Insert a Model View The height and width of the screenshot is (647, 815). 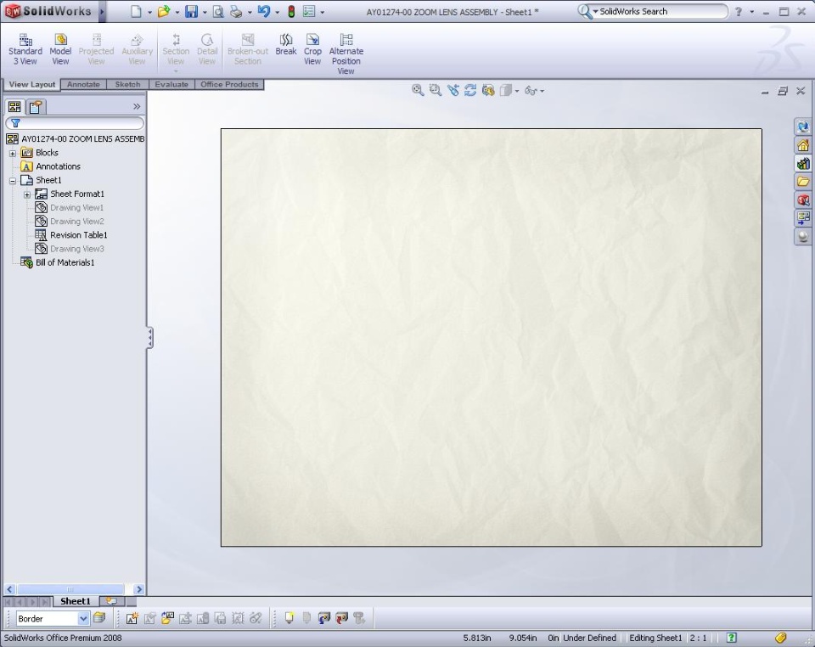(x=60, y=49)
